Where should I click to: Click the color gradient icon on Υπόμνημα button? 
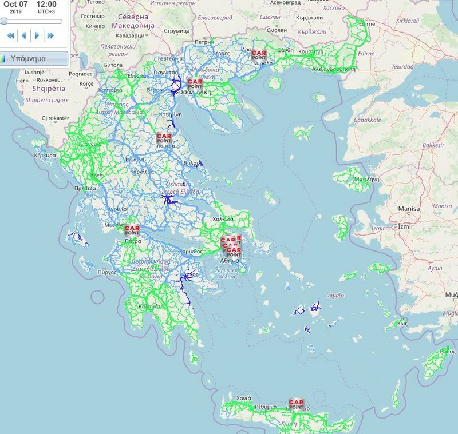[x=4, y=58]
